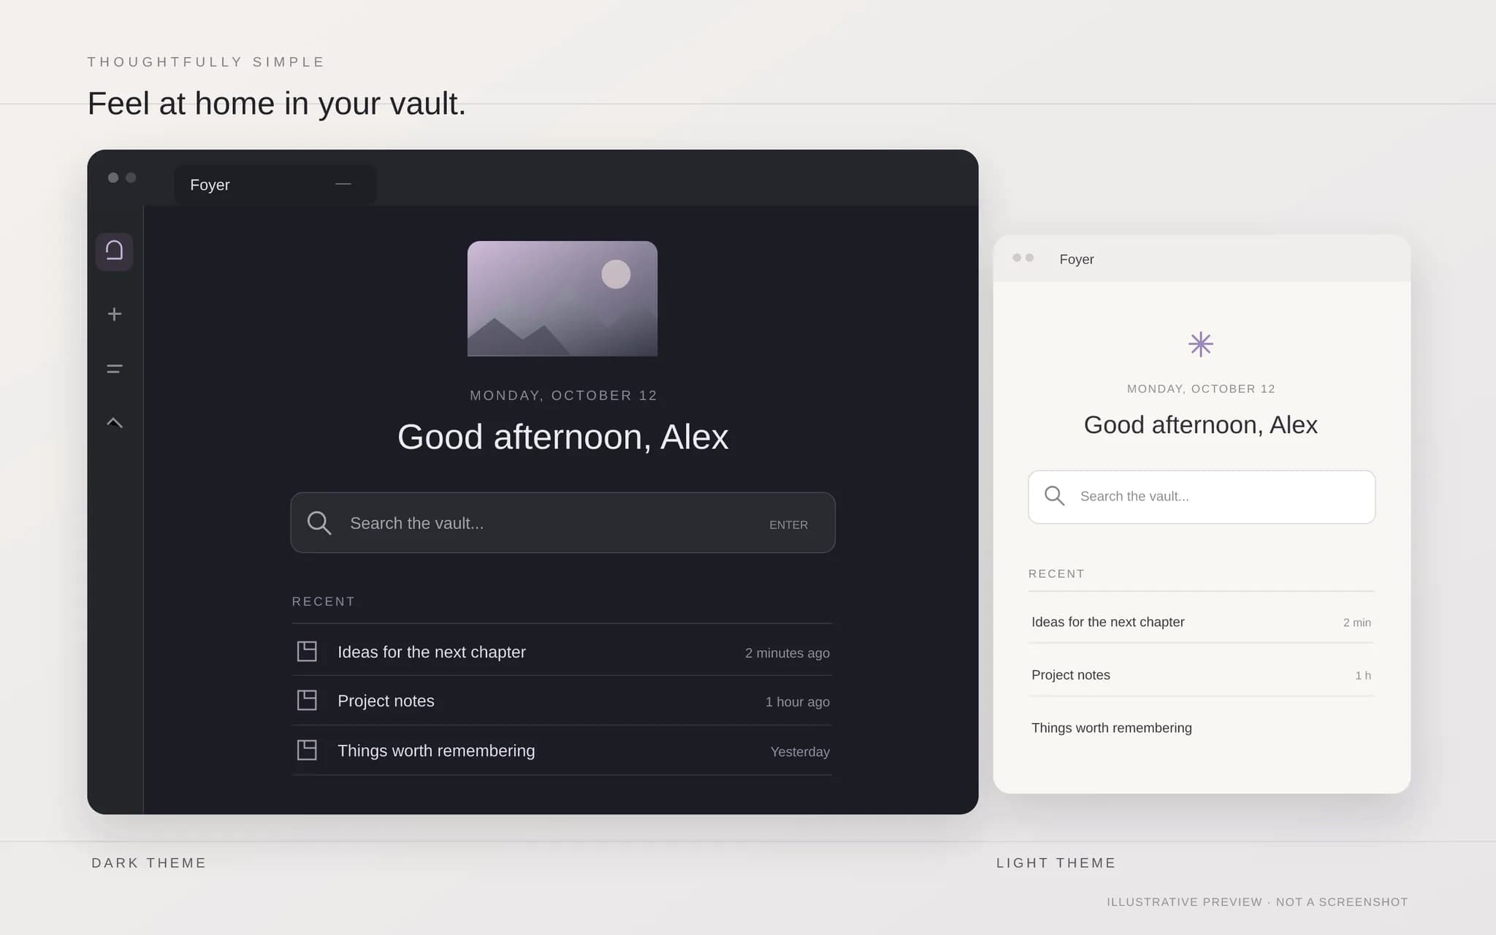Screen dimensions: 1496x935
Task: Click the upward chevron in dark sidebar
Action: click(115, 422)
